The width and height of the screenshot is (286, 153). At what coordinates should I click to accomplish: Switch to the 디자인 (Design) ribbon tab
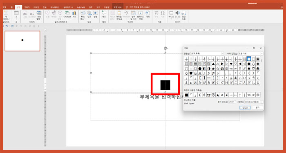36,7
